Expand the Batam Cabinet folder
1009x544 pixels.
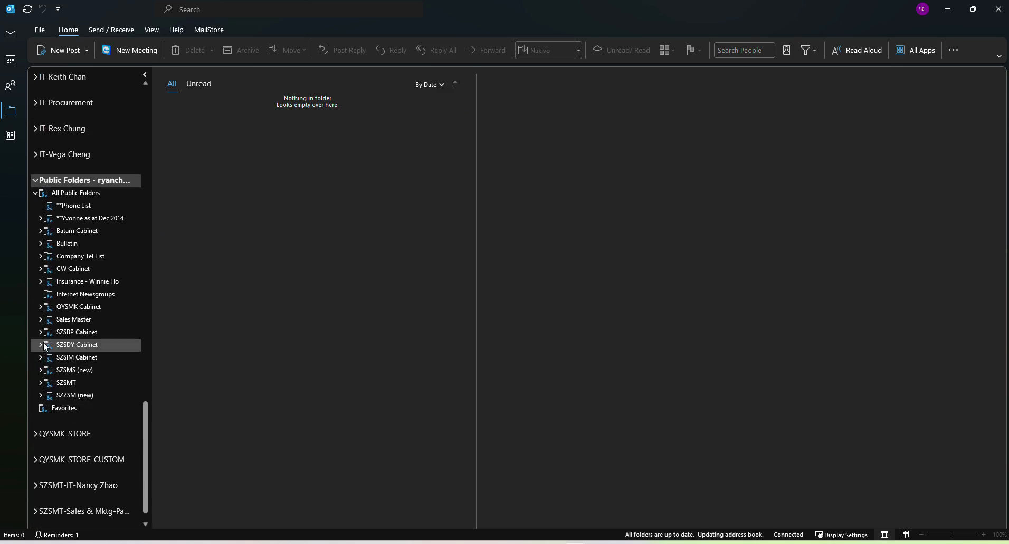[x=41, y=231]
